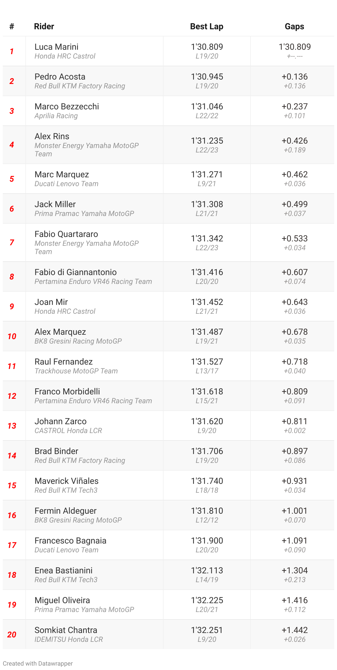Click Fabio Quartararo's best lap 1'31.342
Viewport: 337px width, 670px height.
click(207, 239)
